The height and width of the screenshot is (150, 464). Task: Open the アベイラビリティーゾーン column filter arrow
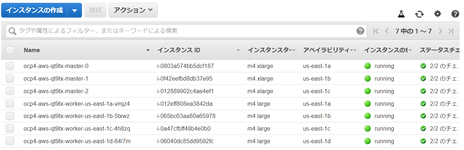(355, 50)
